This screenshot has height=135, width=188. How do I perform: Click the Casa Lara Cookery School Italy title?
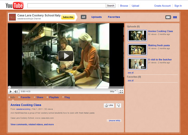click(x=39, y=15)
